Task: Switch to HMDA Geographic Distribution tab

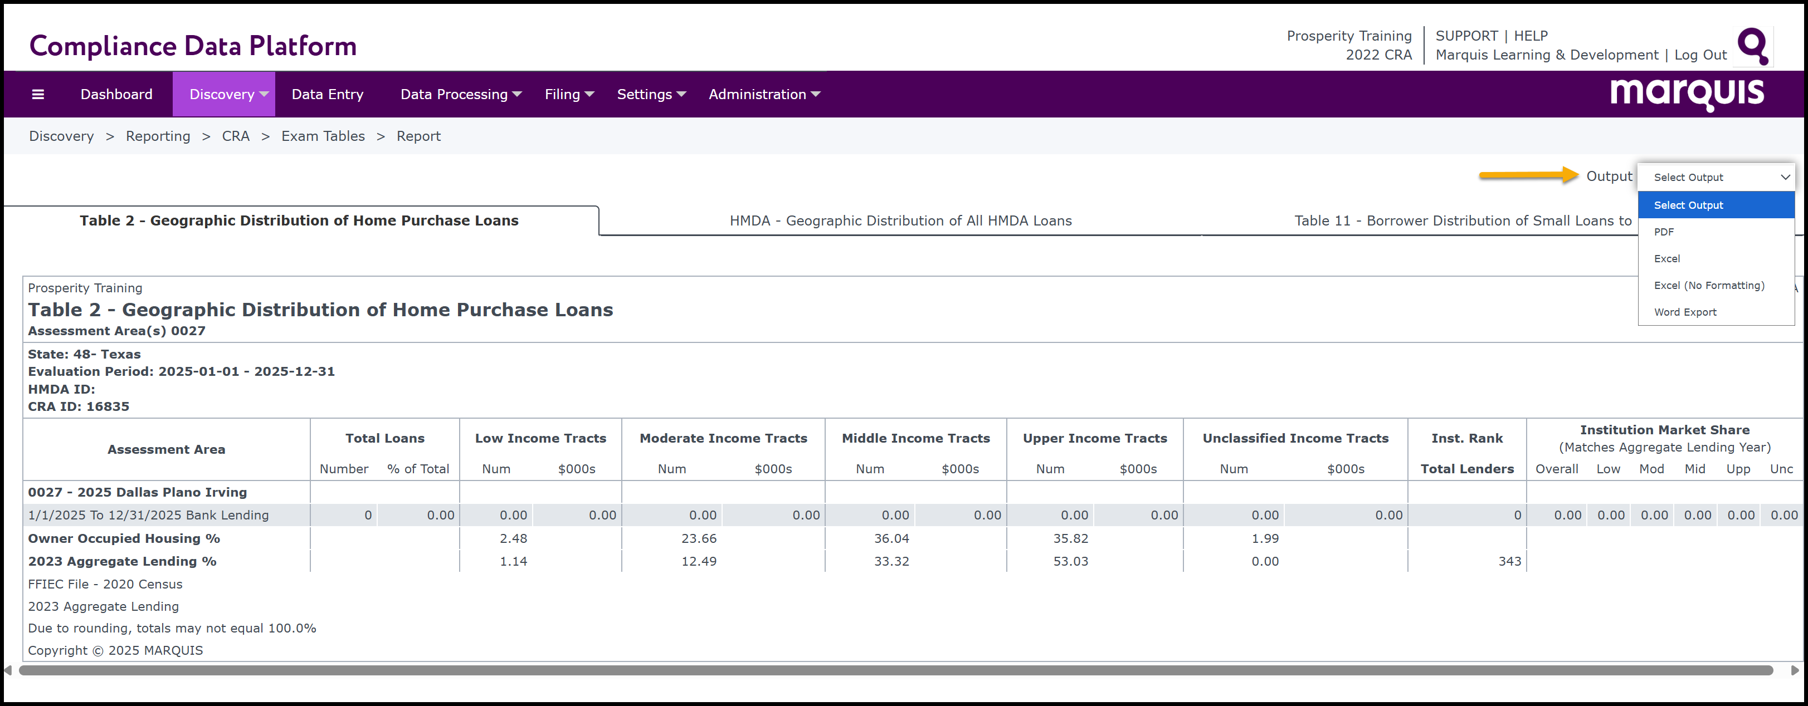Action: point(900,221)
